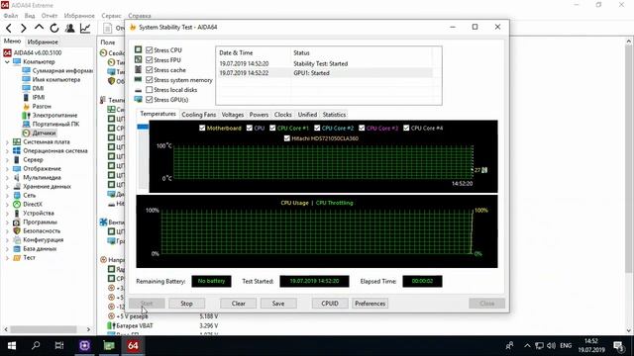The width and height of the screenshot is (634, 356).
Task: Click the report document icon in toolbar
Action: (108, 29)
